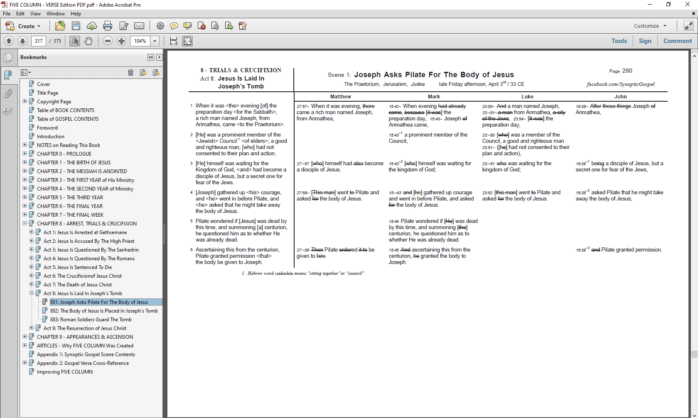Select the highlight text tool
Screen dimensions: 698x418
tap(188, 26)
